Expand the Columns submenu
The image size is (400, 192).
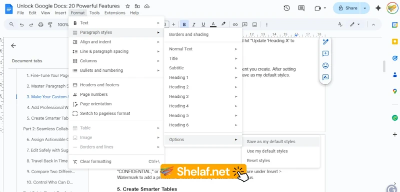click(x=116, y=61)
